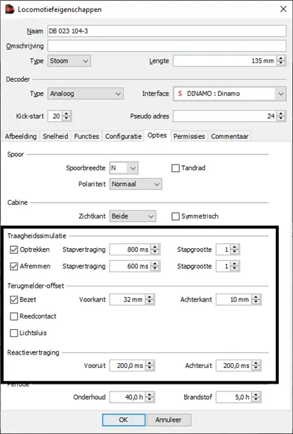Decrease Kick-start value with the down spinner
Screen dimensions: 293x434
coord(67,118)
